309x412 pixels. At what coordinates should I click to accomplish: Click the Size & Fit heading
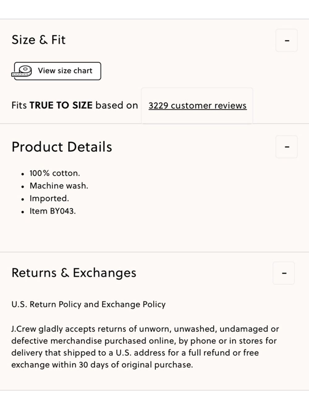[39, 40]
